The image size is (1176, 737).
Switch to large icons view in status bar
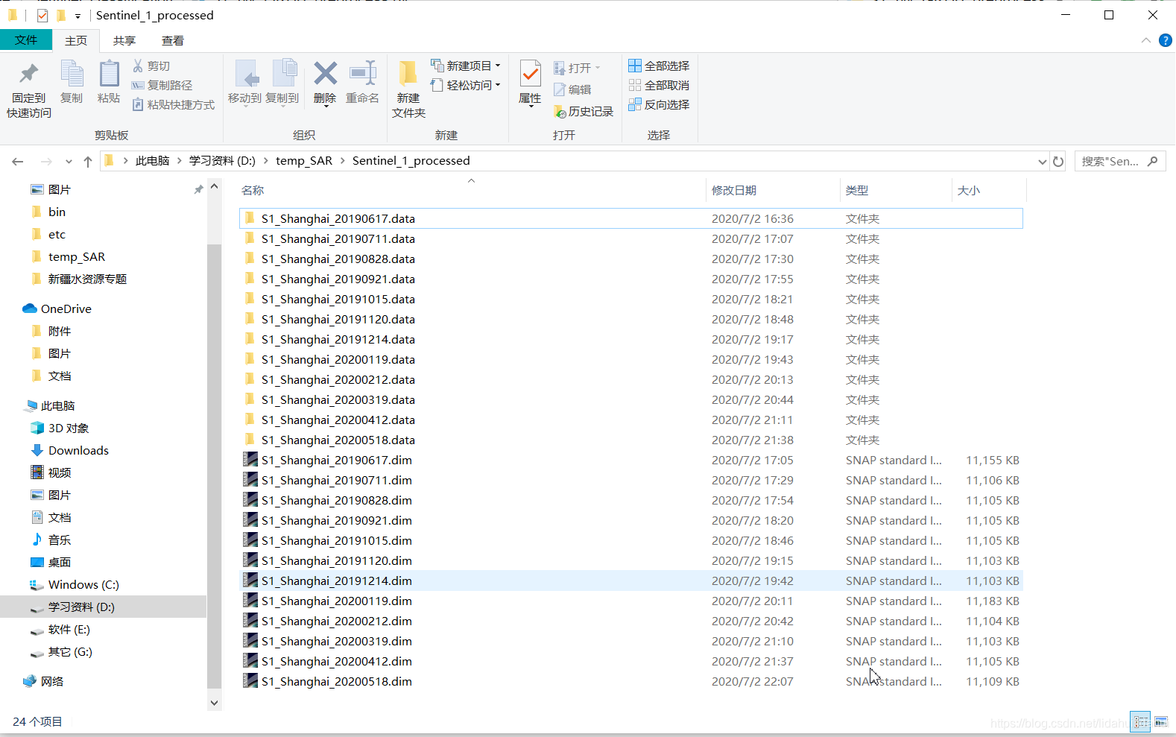pyautogui.click(x=1161, y=721)
